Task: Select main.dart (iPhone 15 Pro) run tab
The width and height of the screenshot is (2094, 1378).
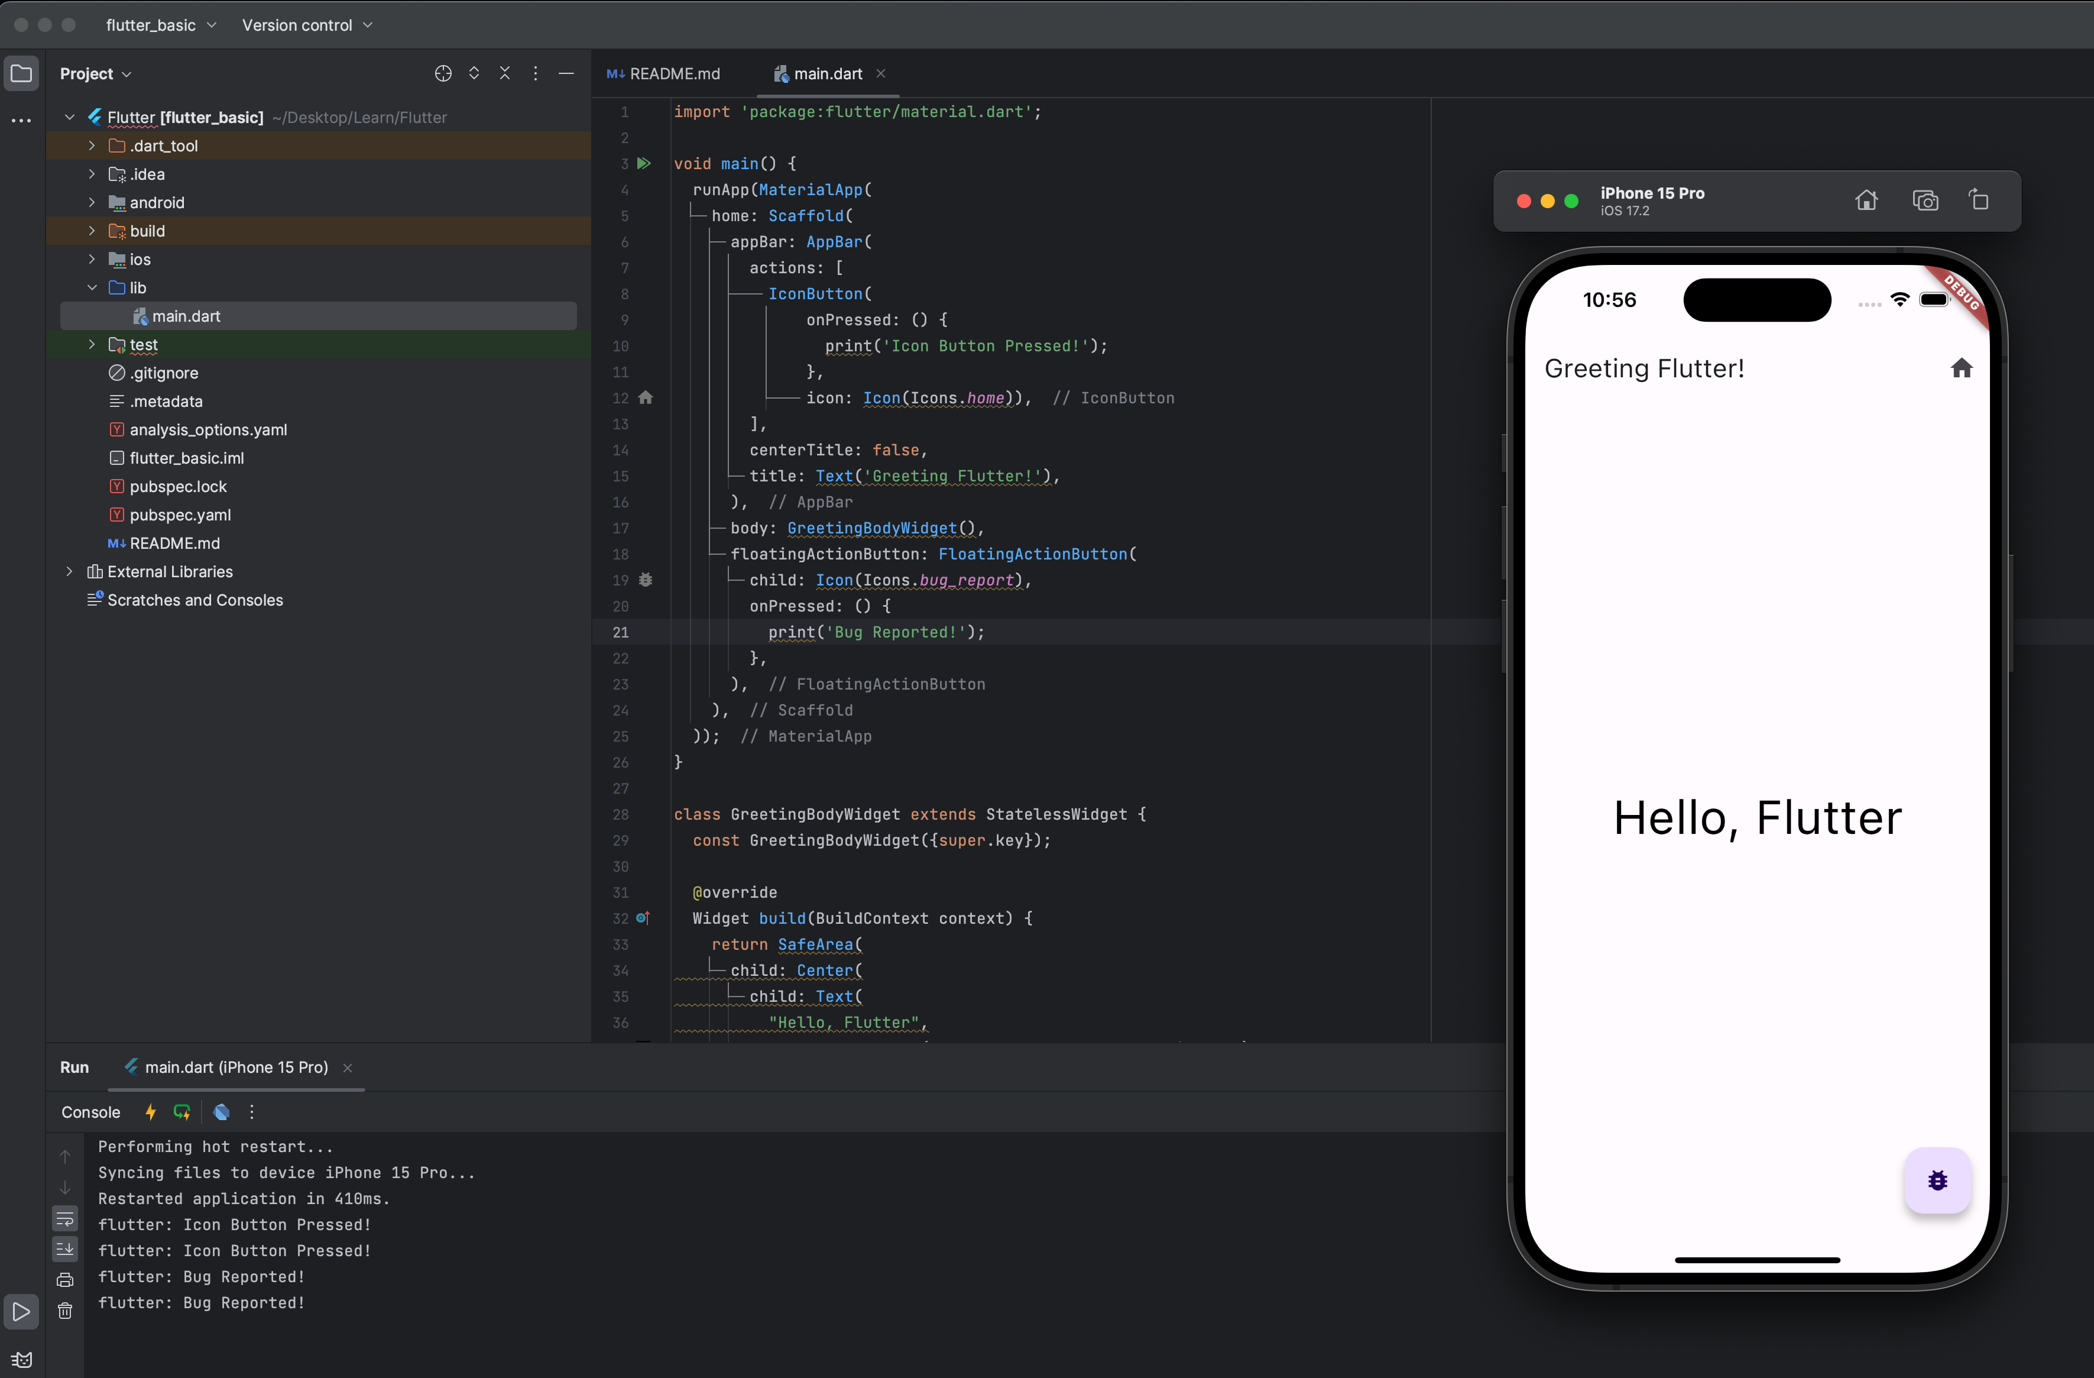Action: pyautogui.click(x=236, y=1066)
